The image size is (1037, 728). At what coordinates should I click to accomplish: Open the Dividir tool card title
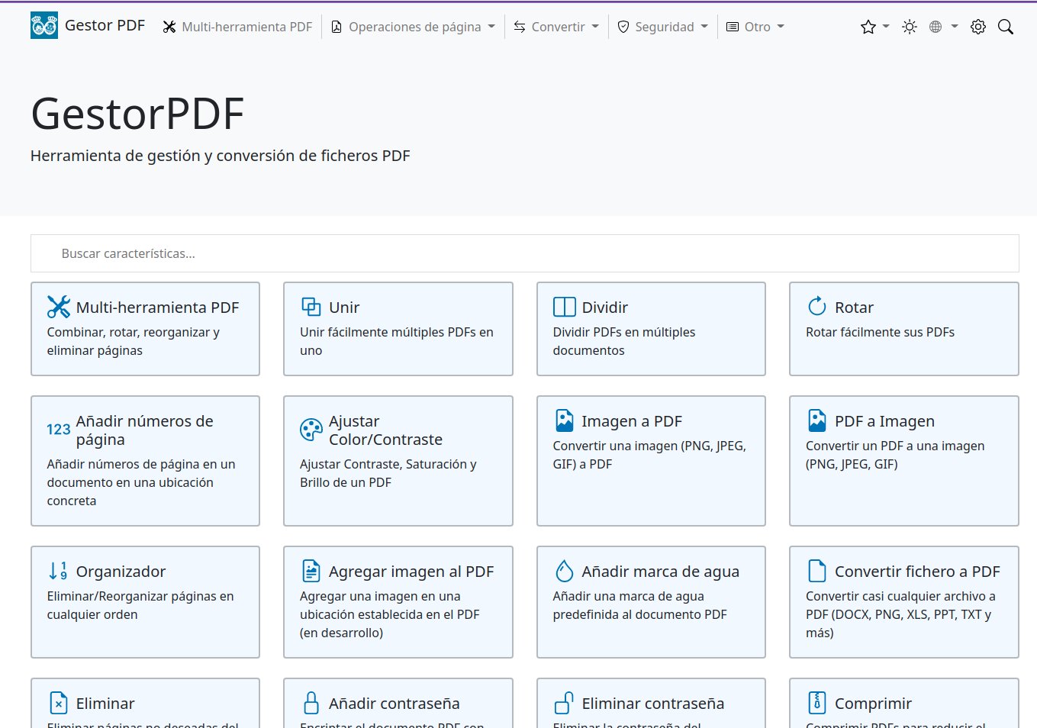tap(605, 307)
